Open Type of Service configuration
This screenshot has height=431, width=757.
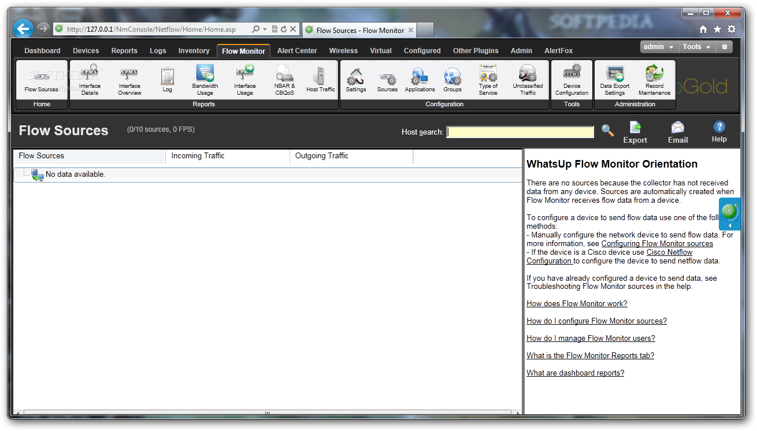pyautogui.click(x=488, y=80)
